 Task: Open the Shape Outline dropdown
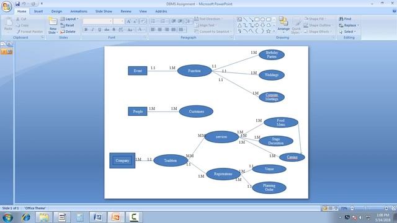318,25
